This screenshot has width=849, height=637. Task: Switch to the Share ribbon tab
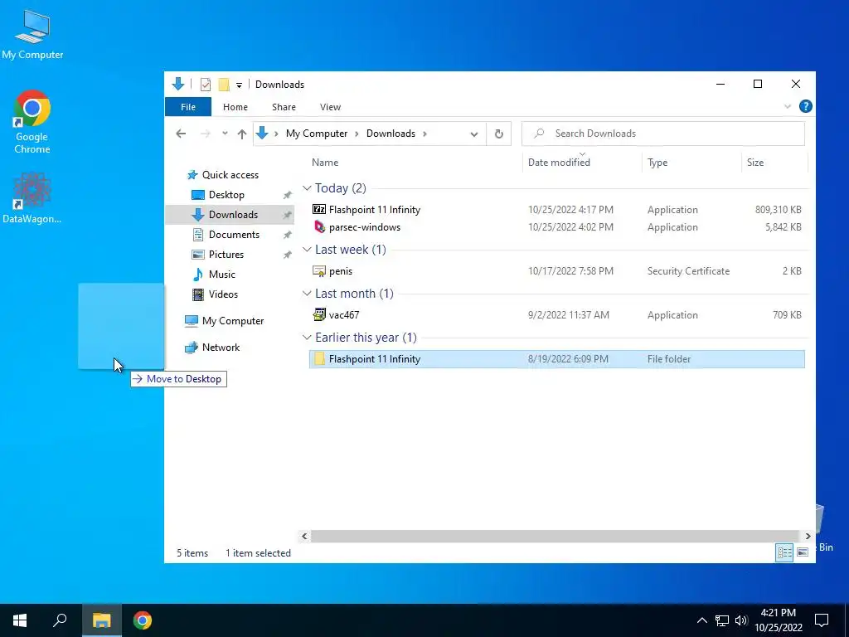[284, 107]
